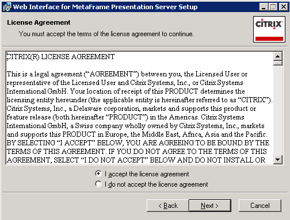Maximize the setup window
Image resolution: width=290 pixels, height=220 pixels.
tap(273, 7)
